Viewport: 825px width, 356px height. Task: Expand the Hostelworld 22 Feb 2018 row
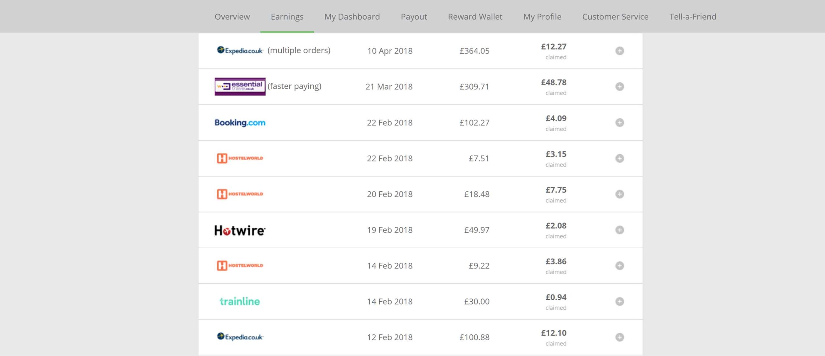point(619,158)
